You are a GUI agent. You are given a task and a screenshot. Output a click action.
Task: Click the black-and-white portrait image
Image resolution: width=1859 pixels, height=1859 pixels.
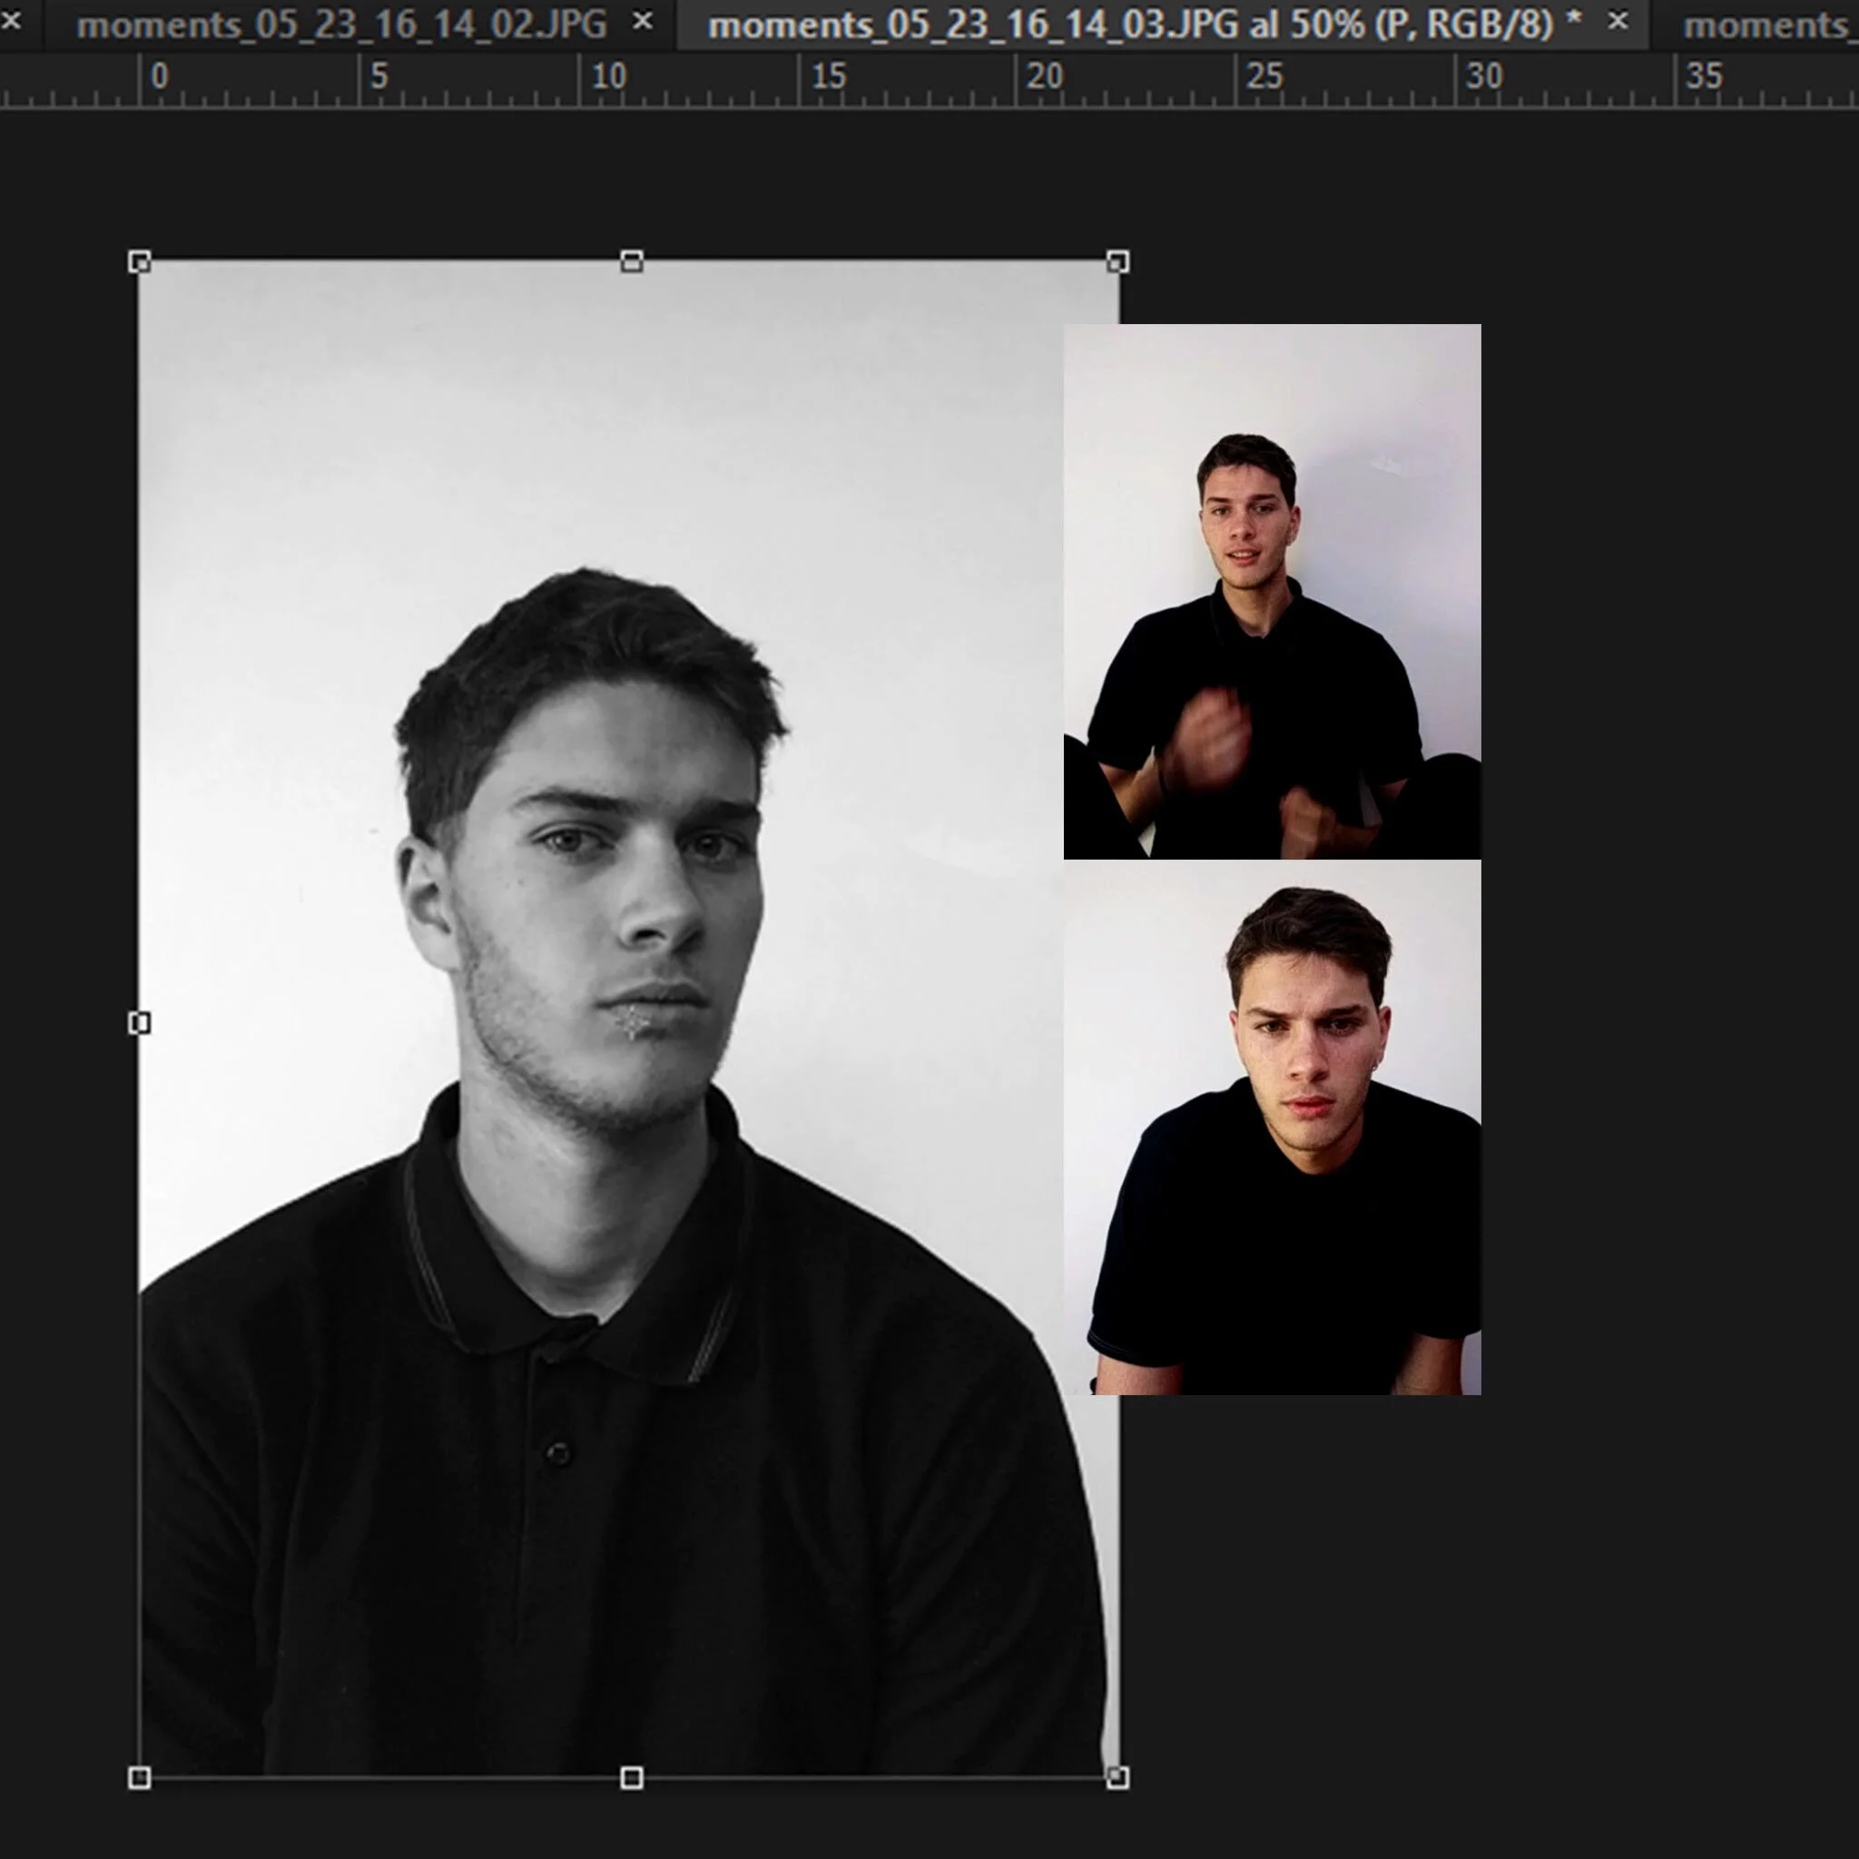tap(577, 962)
